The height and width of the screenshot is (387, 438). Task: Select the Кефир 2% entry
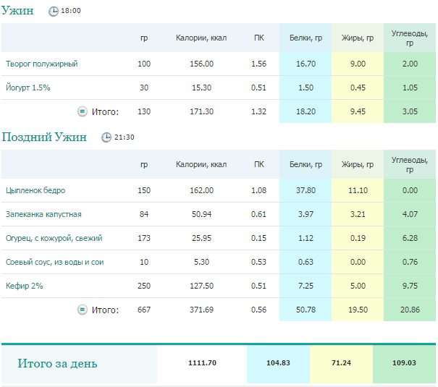25,286
